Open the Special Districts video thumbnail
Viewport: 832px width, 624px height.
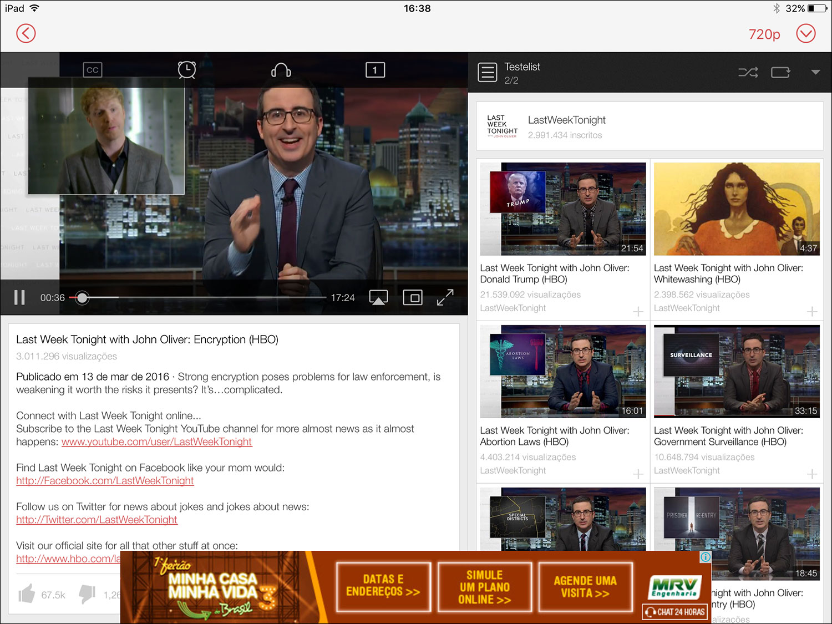tap(563, 519)
